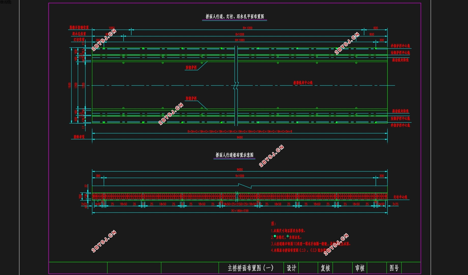Viewport: 468px width, 275px height.
Task: Click the long 'B+5A+C+19A...' dimension string
Action: click(240, 131)
